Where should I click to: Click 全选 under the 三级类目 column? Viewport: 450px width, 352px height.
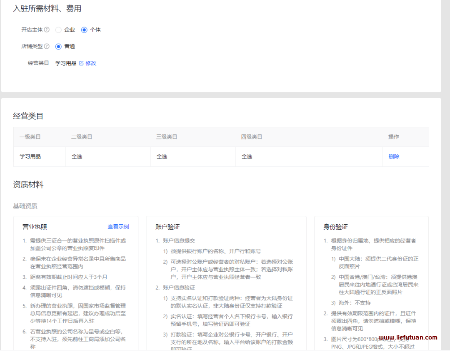tap(162, 156)
